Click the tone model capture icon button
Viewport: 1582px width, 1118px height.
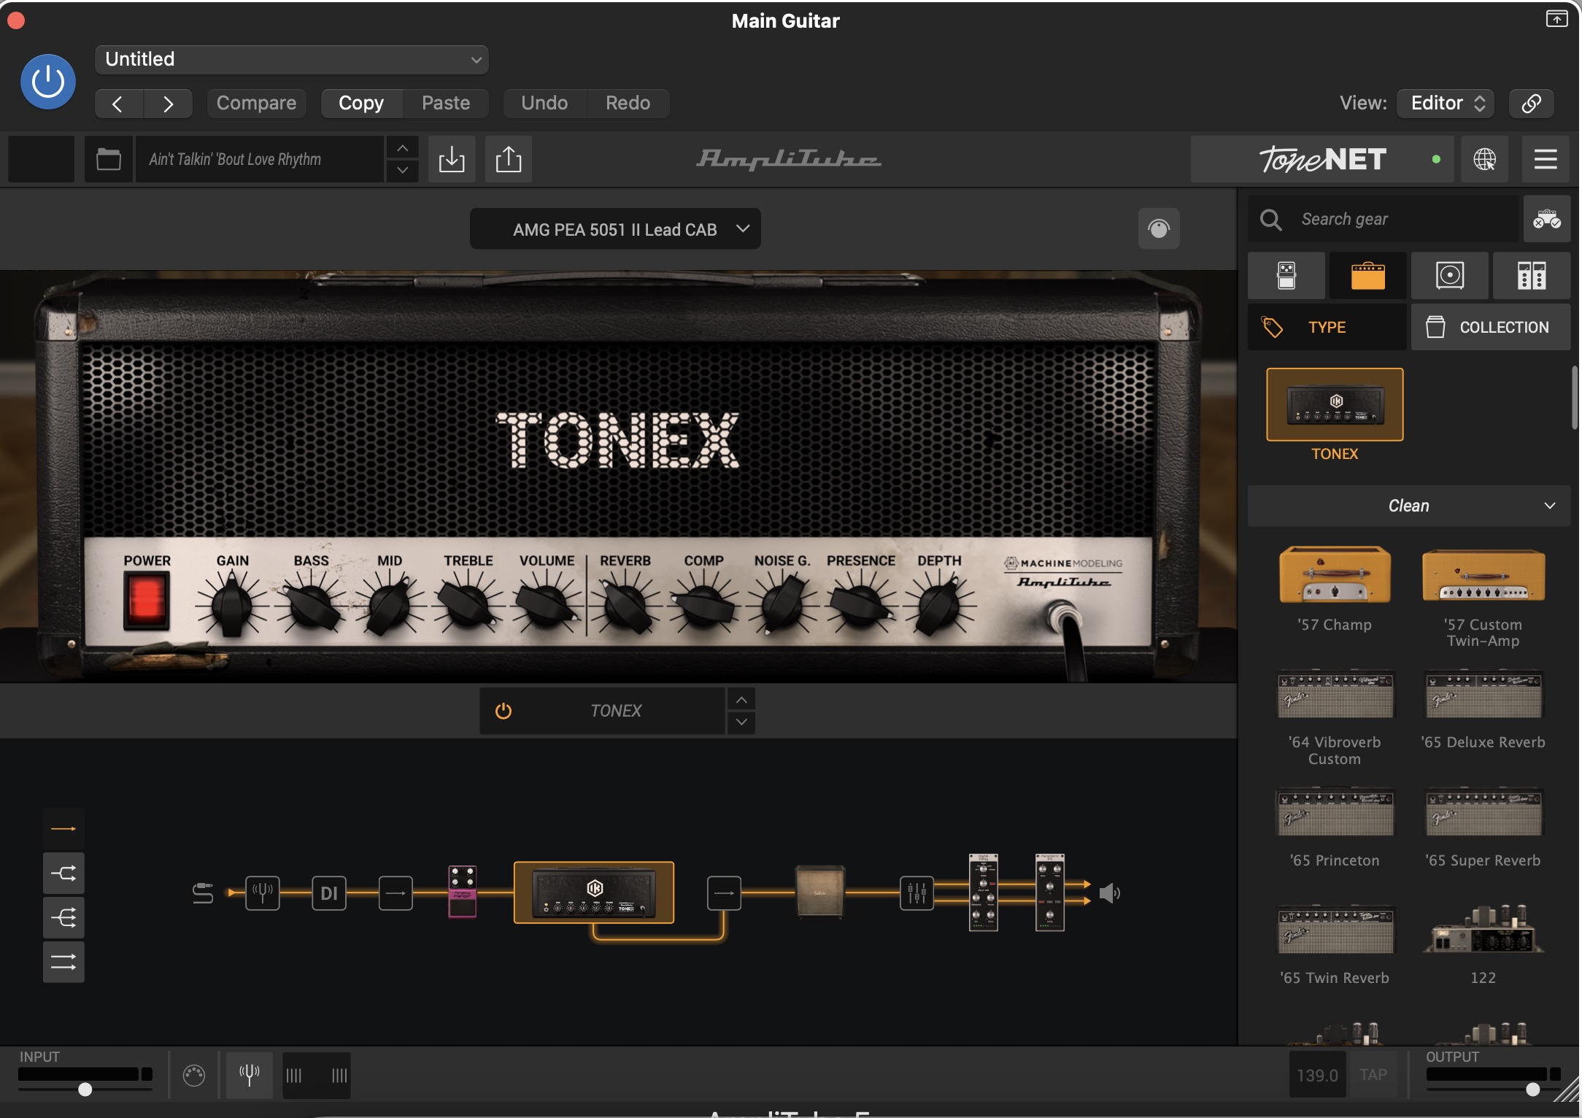click(1159, 228)
